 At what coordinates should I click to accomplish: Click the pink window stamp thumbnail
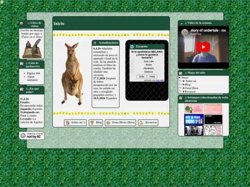(x=213, y=109)
